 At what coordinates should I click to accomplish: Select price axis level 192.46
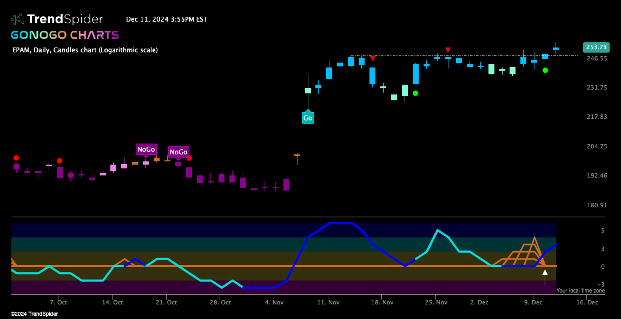[x=597, y=175]
